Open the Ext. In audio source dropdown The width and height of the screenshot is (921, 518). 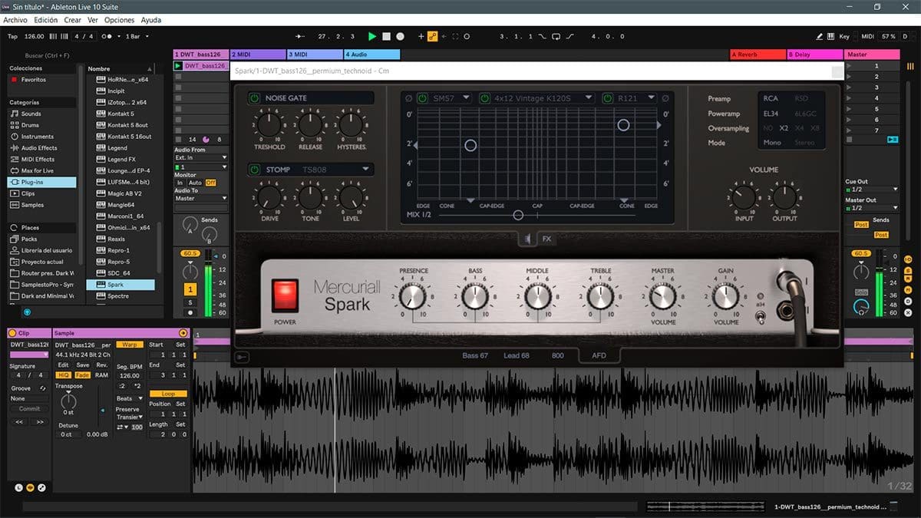point(201,157)
